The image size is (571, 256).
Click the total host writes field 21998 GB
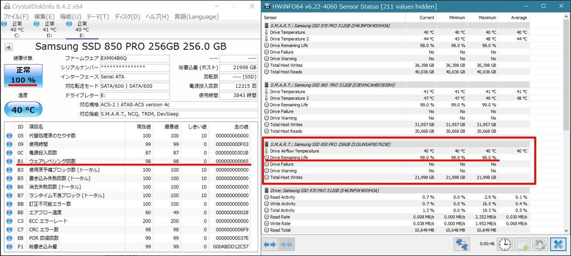(x=239, y=67)
